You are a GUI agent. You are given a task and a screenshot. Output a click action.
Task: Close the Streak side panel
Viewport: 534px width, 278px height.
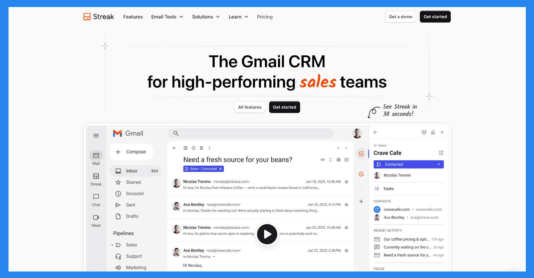(x=442, y=132)
